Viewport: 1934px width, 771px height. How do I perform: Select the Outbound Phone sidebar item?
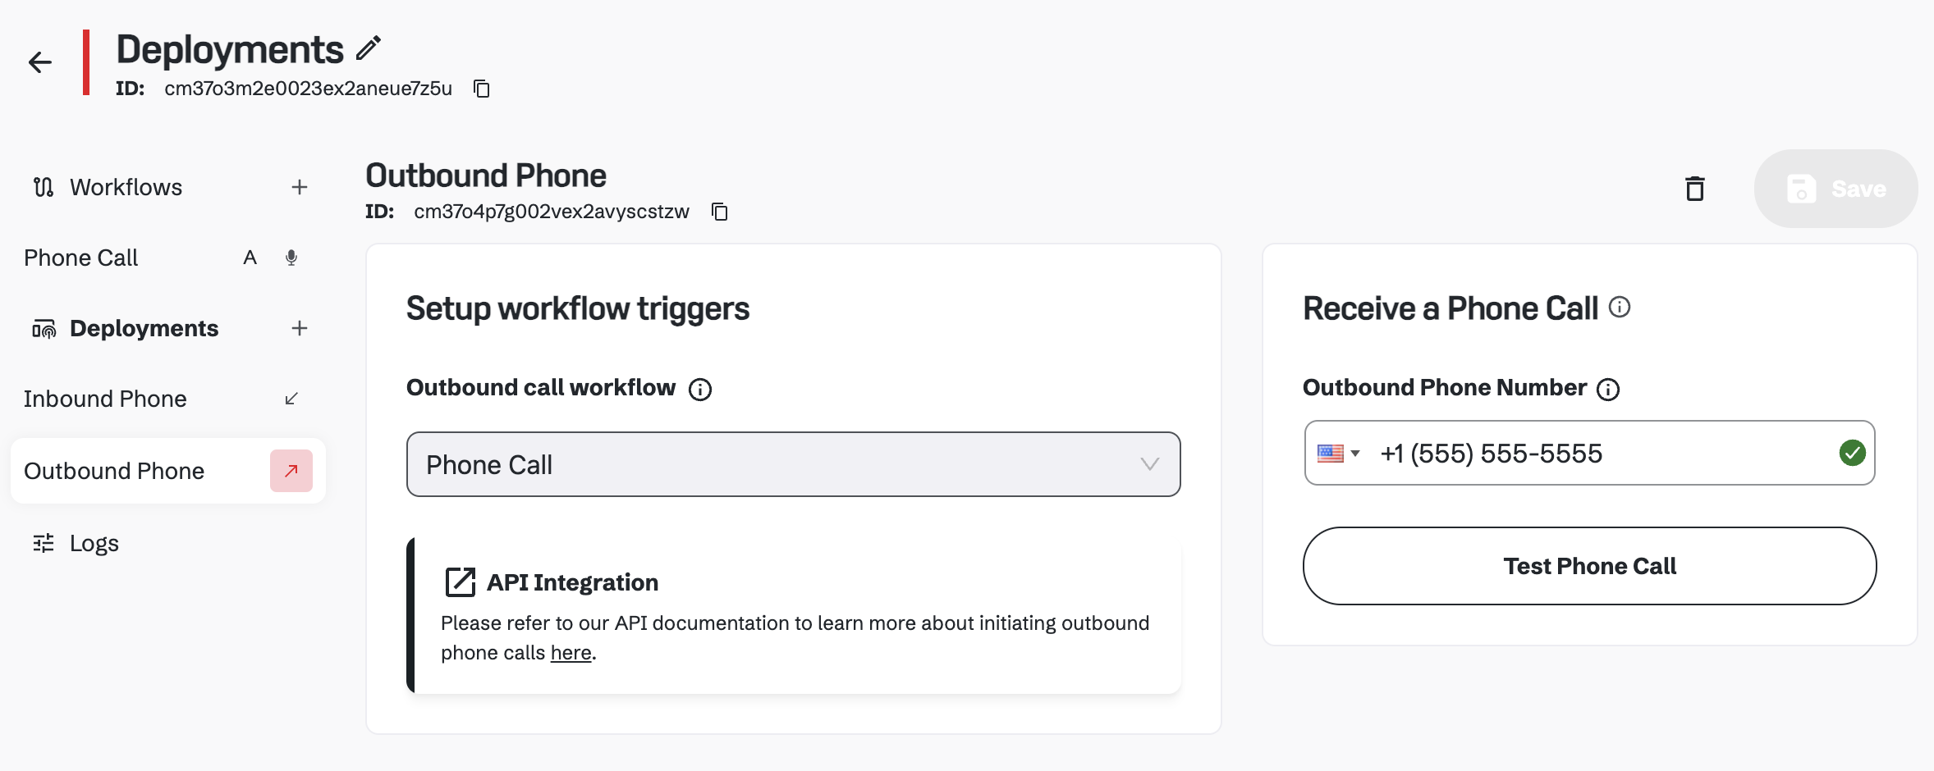114,471
